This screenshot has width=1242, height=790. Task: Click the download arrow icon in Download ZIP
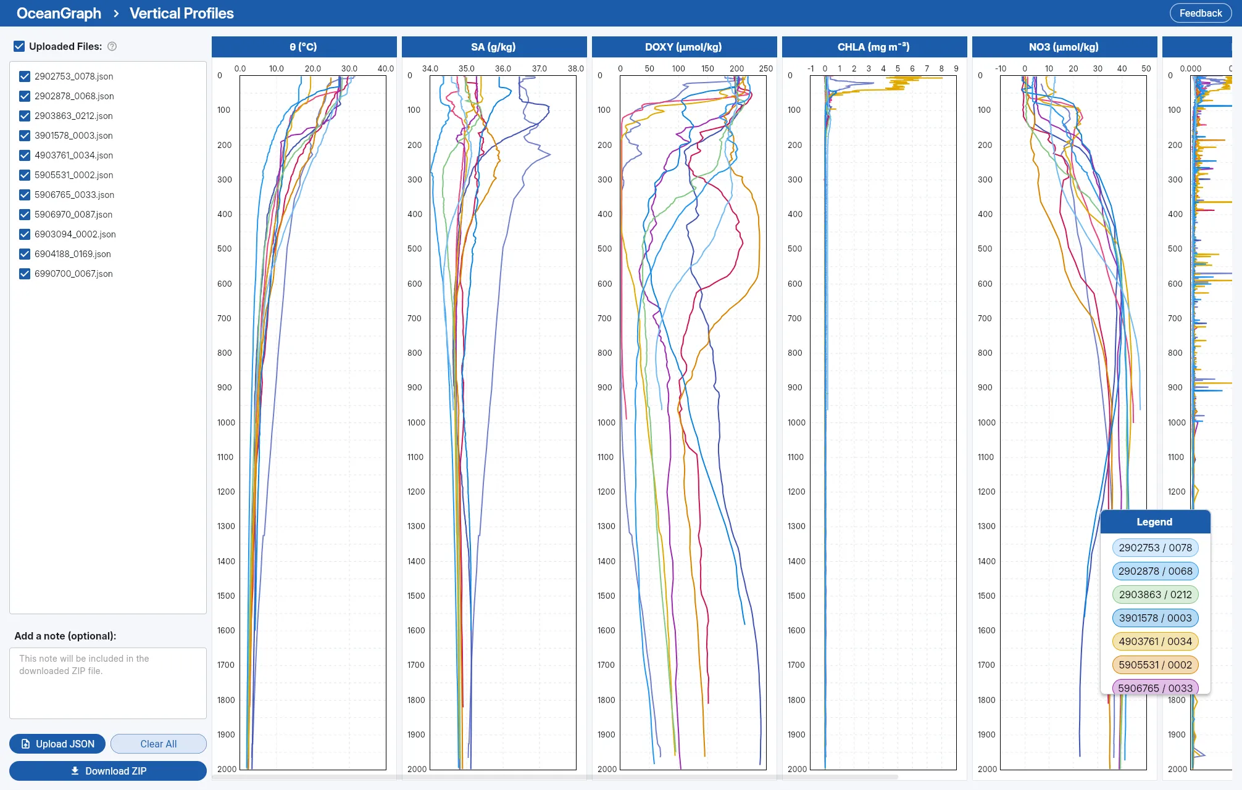75,771
